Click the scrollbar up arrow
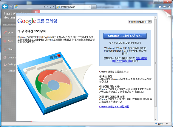173x127 pixels. click(x=156, y=18)
